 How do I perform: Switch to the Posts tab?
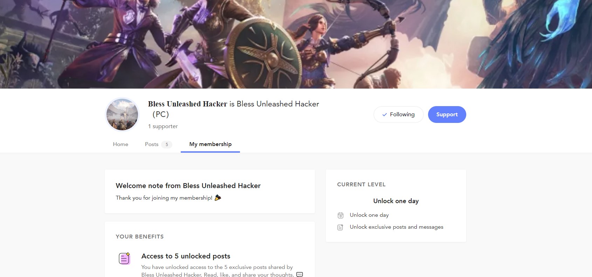152,144
